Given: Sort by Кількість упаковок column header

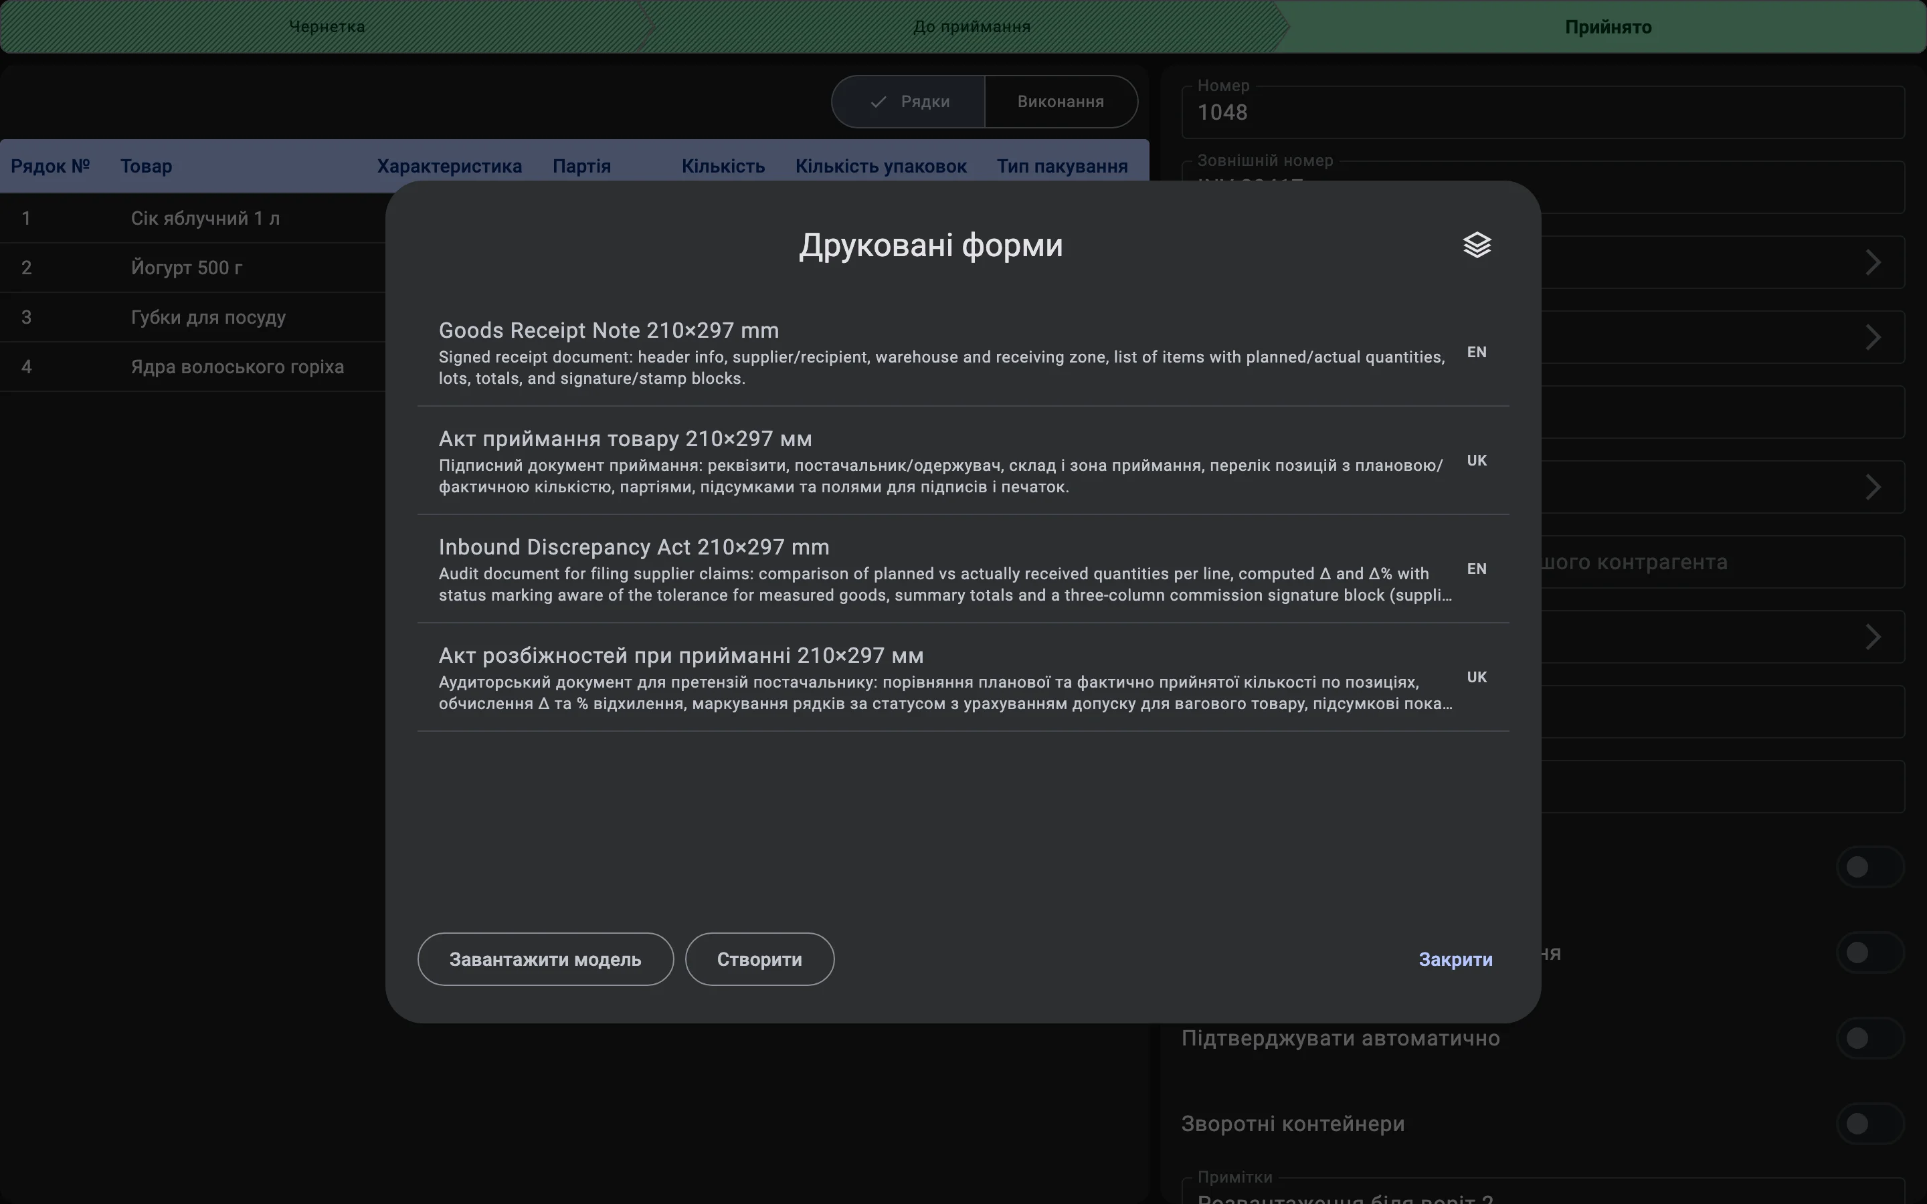Looking at the screenshot, I should (x=881, y=166).
